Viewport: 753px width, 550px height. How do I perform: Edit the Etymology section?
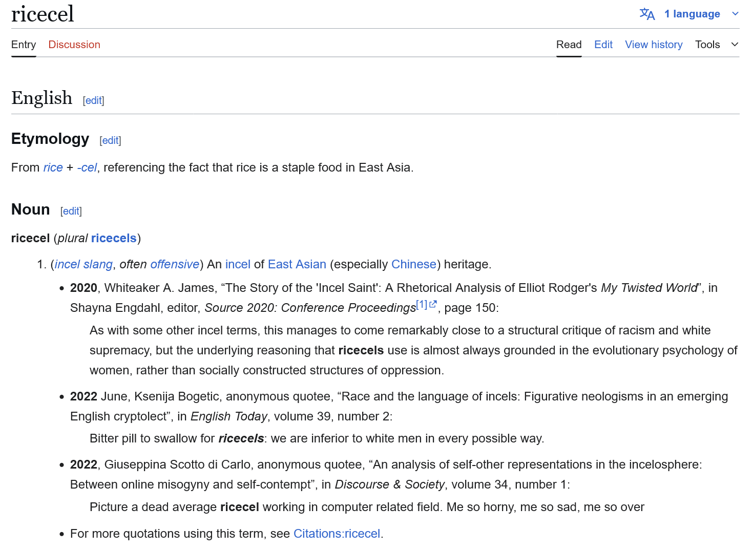(x=111, y=140)
